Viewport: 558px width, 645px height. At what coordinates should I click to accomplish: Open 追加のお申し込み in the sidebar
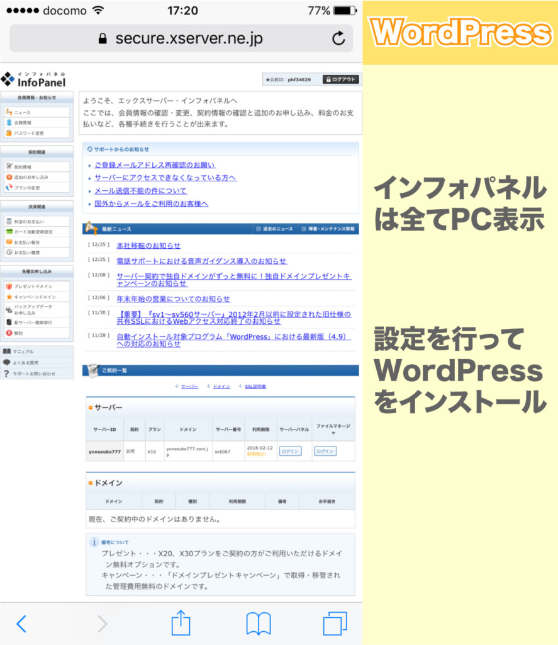tap(37, 177)
